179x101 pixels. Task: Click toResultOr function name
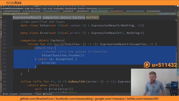coord(77,82)
